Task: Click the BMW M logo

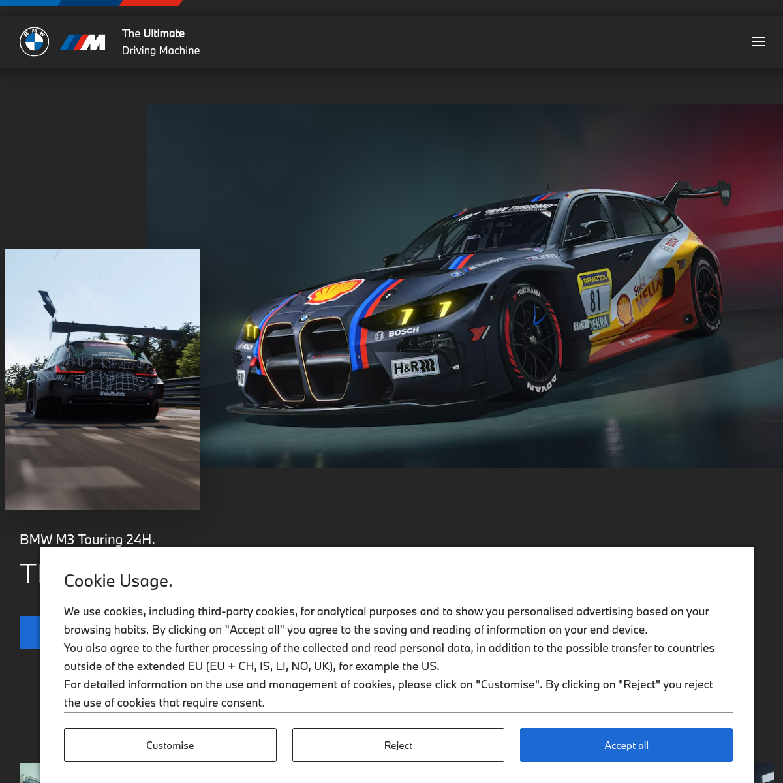Action: [83, 42]
